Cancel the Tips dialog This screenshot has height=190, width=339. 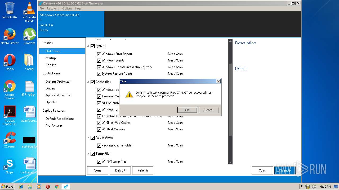(x=209, y=110)
